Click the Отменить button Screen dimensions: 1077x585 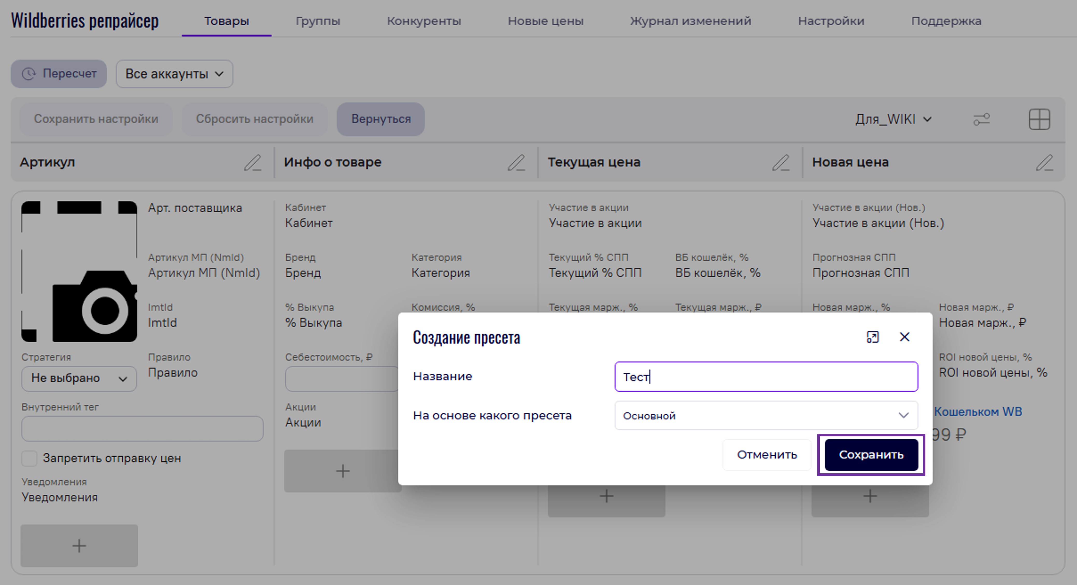pyautogui.click(x=766, y=455)
